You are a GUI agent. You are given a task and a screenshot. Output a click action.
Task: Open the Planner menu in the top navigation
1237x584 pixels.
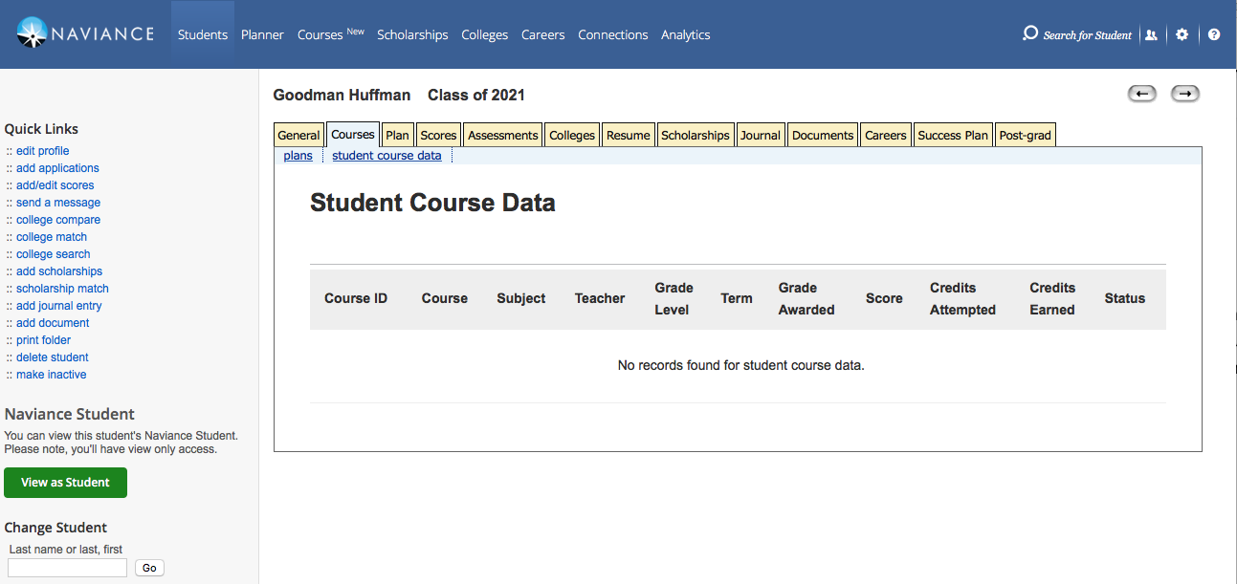(262, 34)
